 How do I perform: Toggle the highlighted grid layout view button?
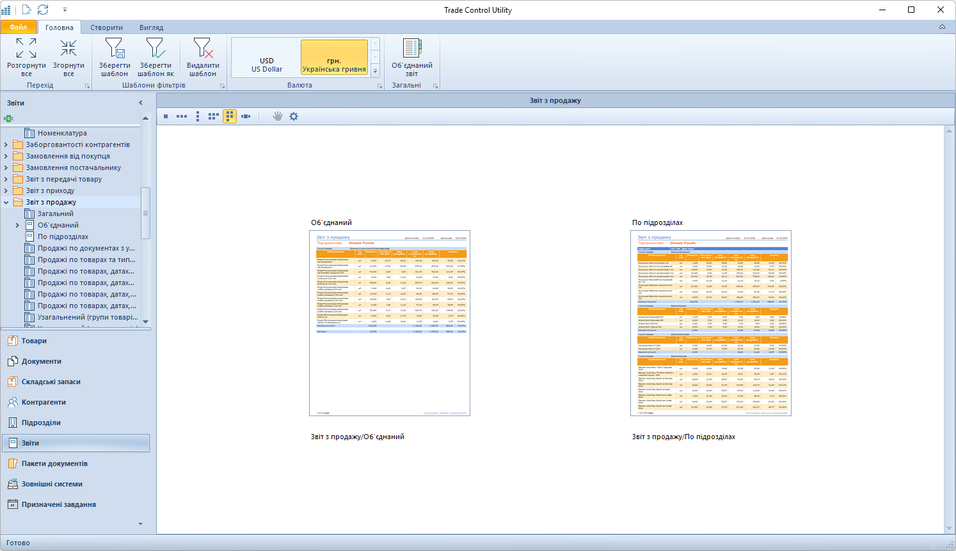click(x=230, y=116)
